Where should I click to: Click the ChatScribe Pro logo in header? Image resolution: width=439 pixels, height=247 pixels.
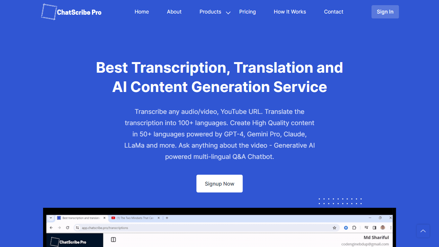point(71,12)
